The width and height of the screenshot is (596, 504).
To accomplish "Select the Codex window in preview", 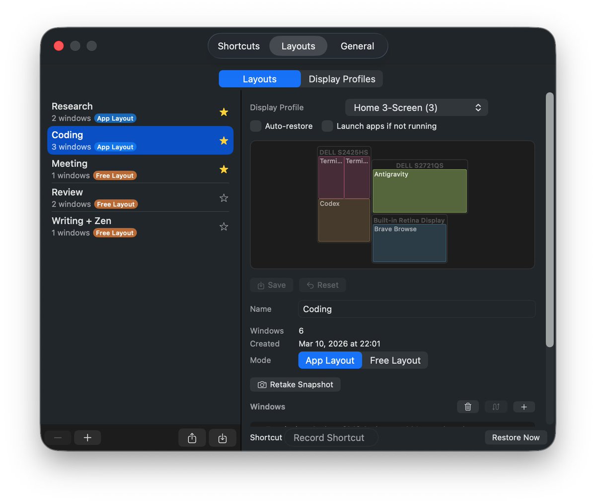I will [344, 220].
